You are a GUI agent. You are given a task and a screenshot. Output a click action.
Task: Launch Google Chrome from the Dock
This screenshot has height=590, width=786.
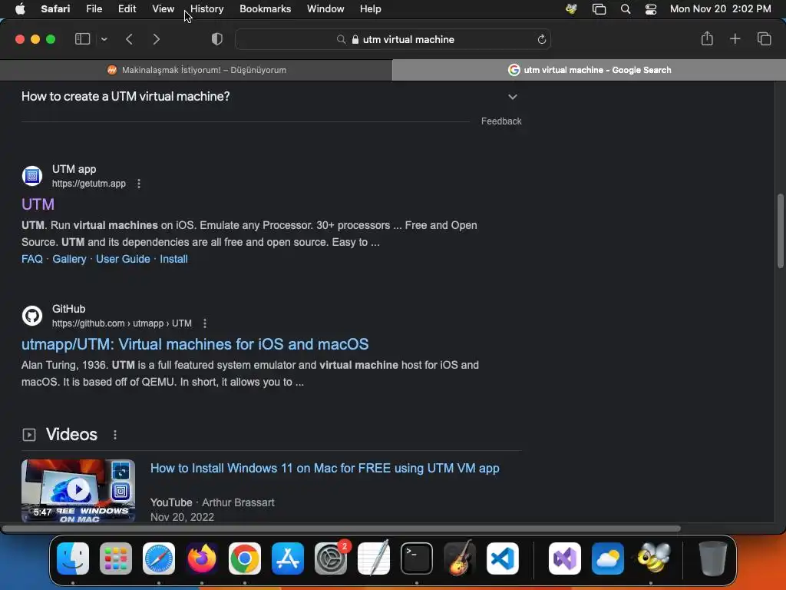(245, 559)
